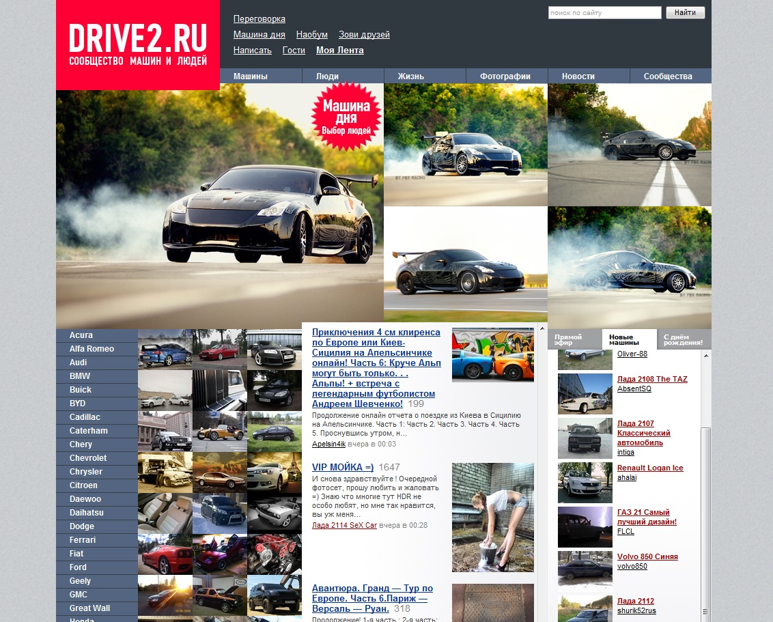Viewport: 773px width, 622px height.
Task: Open the graffiti sports cars article thumbnail
Action: tap(493, 355)
